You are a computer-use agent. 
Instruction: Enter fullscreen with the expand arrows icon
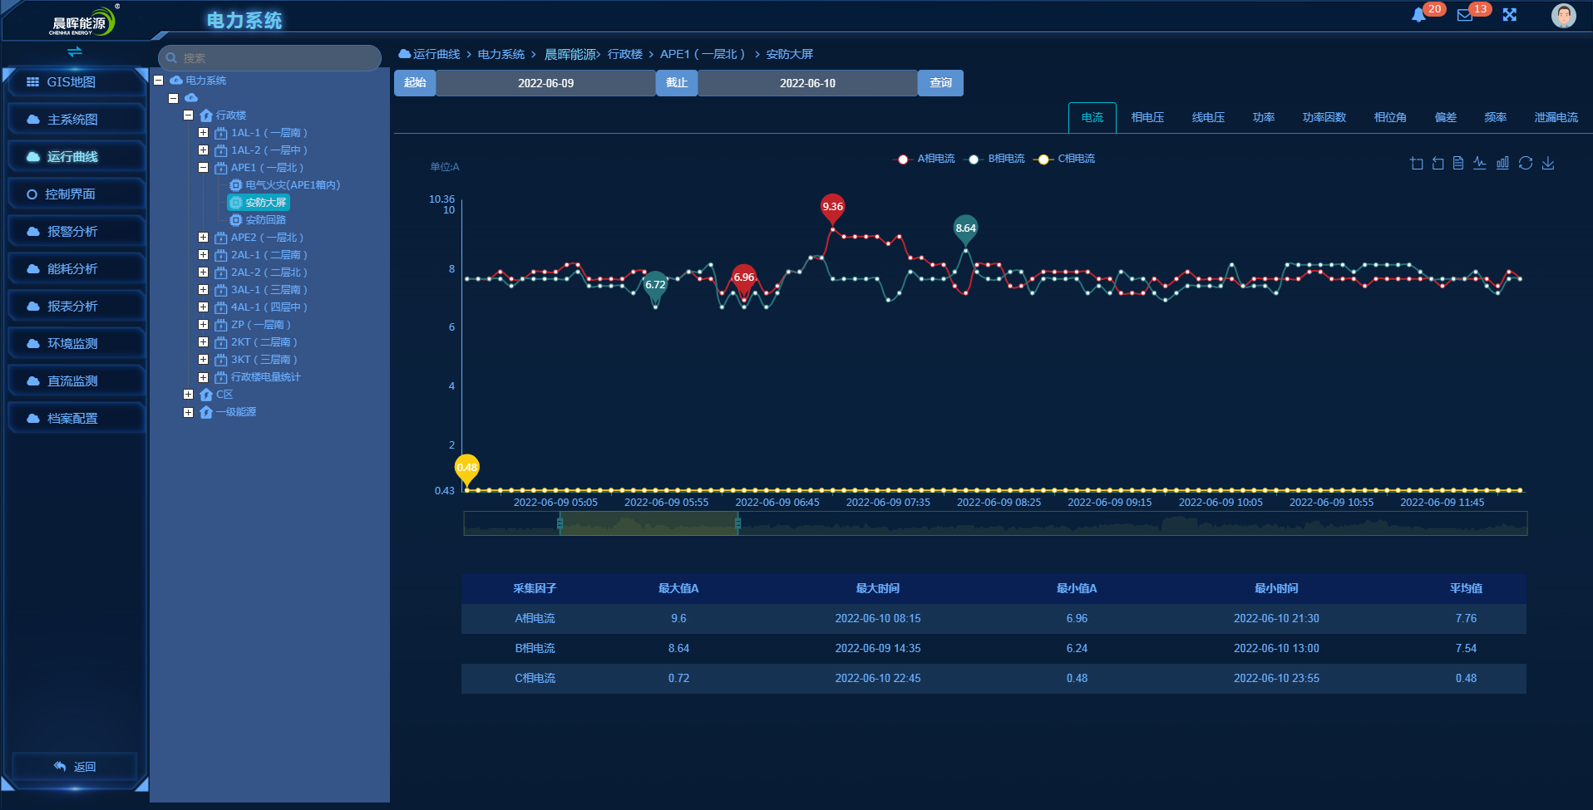(1510, 15)
